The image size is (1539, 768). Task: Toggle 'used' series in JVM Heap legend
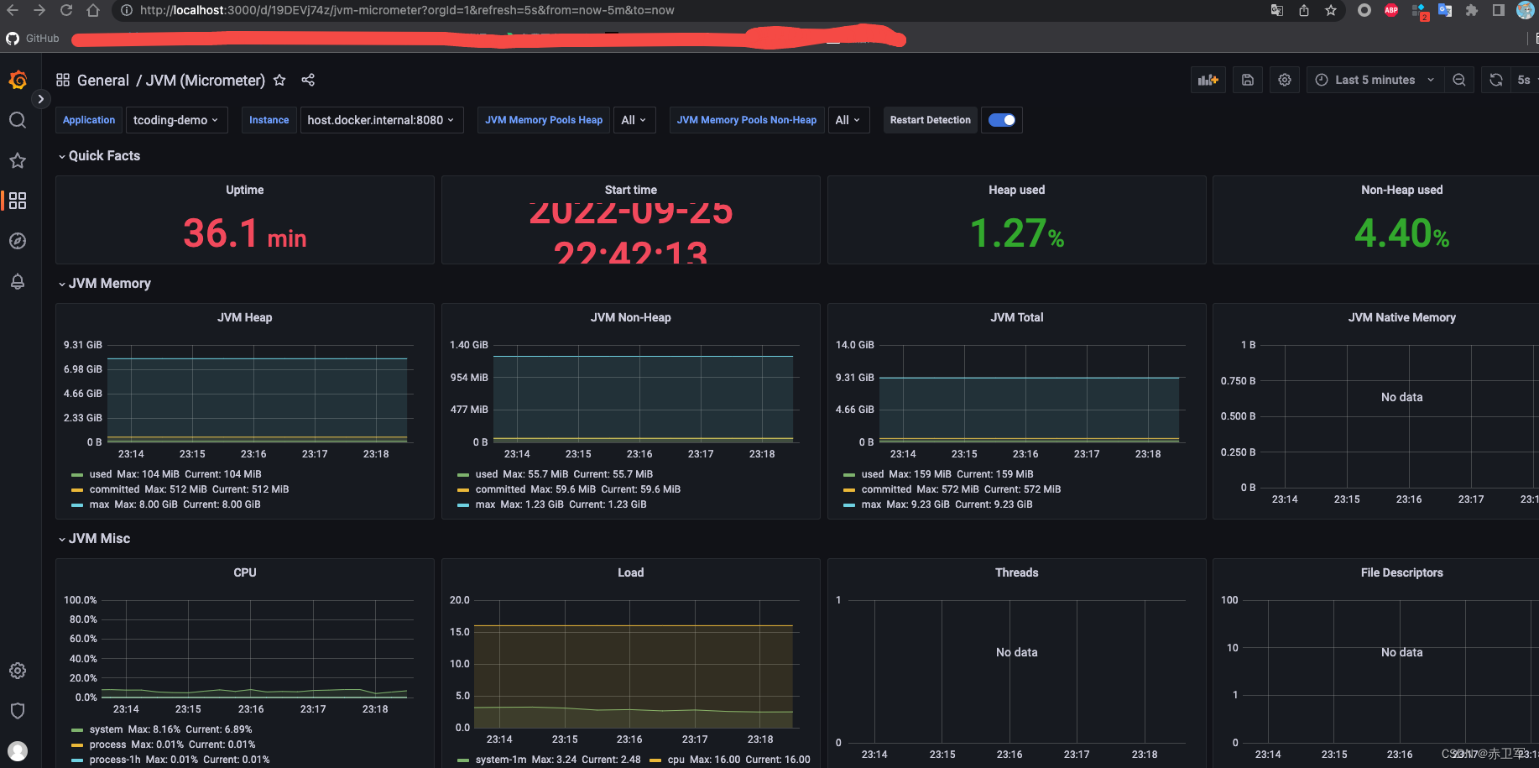pos(101,474)
